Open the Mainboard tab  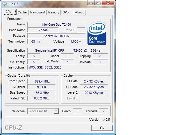tap(37, 12)
